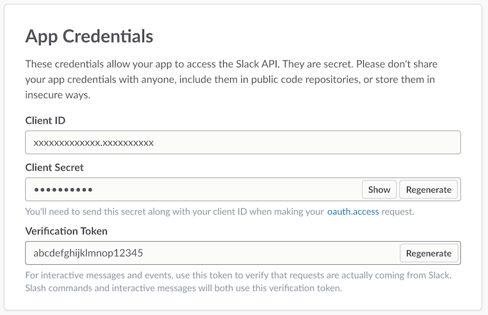The image size is (488, 315).
Task: Click the masked dots of the secret
Action: 63,190
